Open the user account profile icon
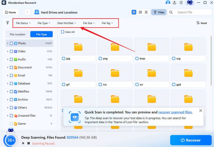214x147 pixels. coord(168,3)
